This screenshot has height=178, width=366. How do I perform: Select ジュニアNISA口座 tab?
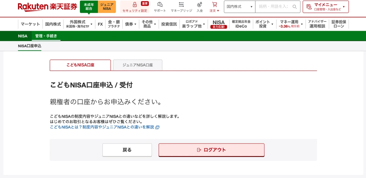click(138, 65)
